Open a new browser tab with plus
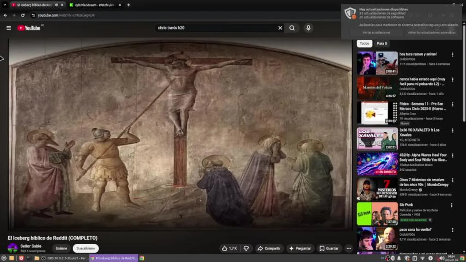This screenshot has width=466, height=262. click(x=128, y=5)
